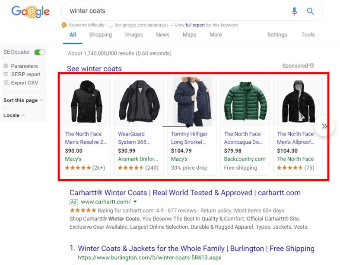Open Burlington Winter Coats & Jackets result
The height and width of the screenshot is (265, 340).
(x=196, y=249)
